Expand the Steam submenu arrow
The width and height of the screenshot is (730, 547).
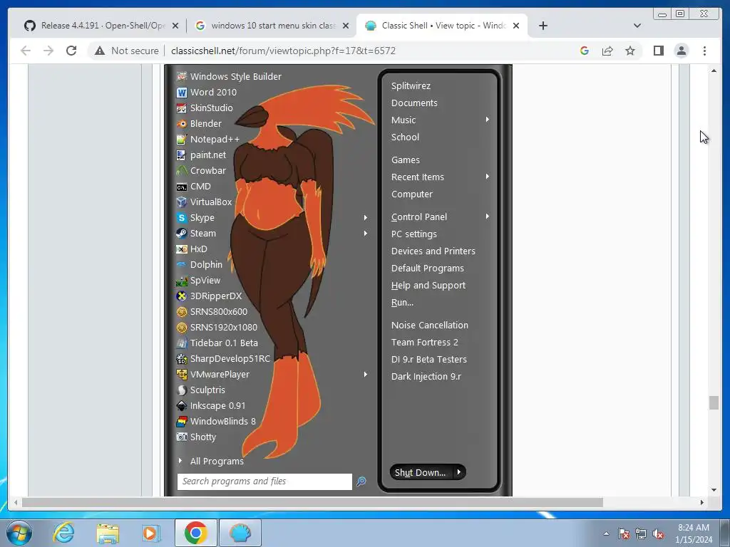pyautogui.click(x=366, y=234)
